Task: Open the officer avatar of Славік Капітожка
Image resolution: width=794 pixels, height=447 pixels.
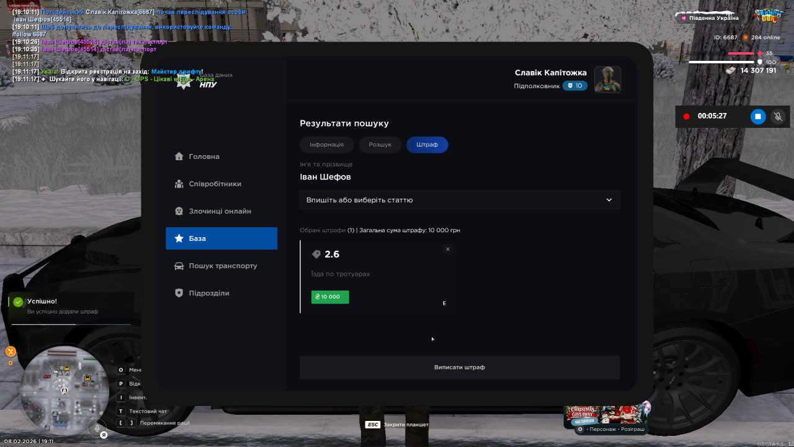Action: [x=608, y=79]
